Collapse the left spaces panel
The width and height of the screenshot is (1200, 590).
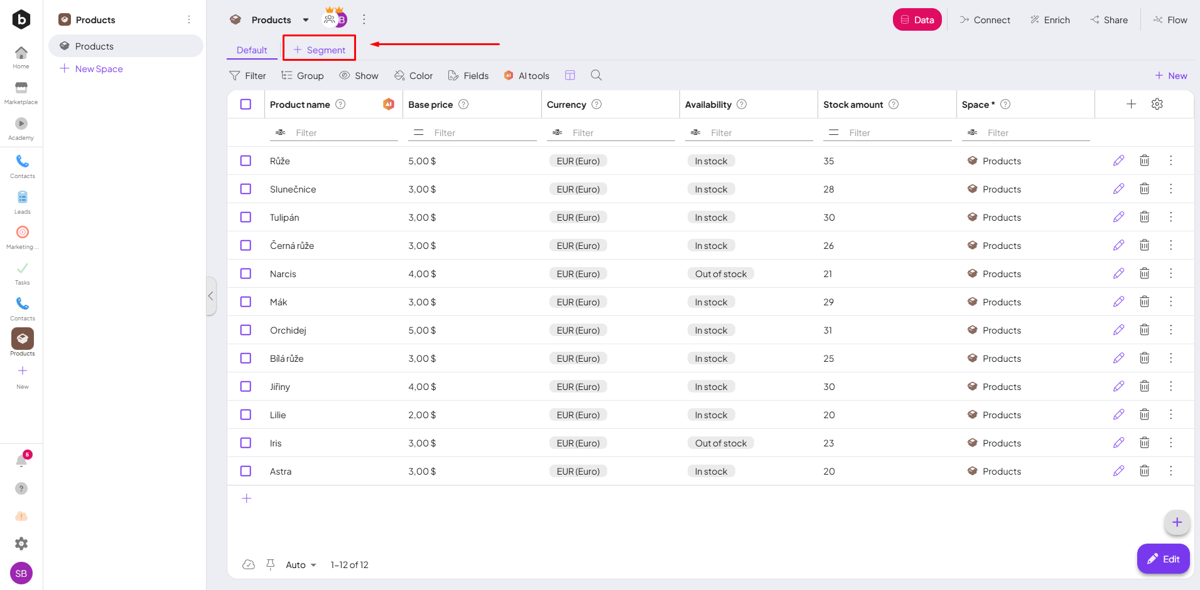pyautogui.click(x=211, y=296)
